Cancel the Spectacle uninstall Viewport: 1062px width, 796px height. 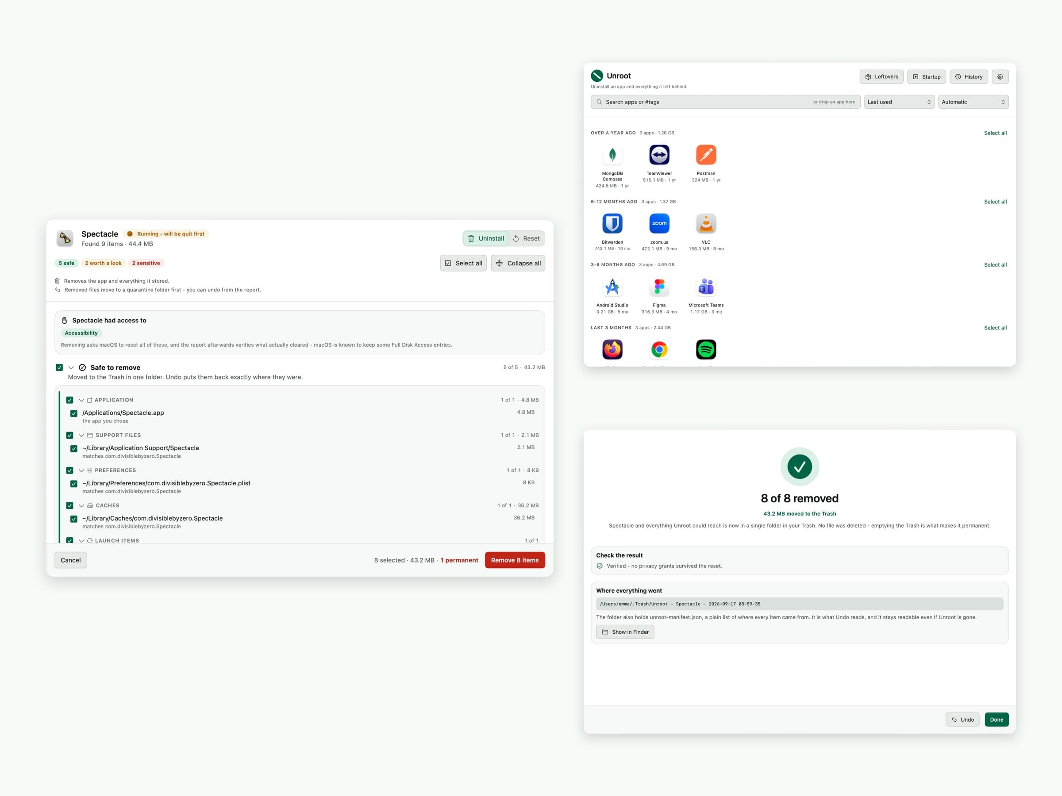coord(70,560)
